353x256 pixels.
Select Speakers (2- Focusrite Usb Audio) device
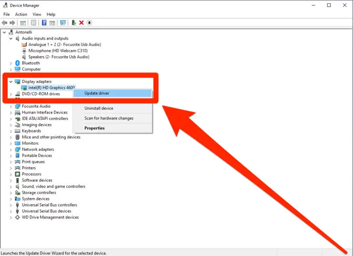point(59,57)
